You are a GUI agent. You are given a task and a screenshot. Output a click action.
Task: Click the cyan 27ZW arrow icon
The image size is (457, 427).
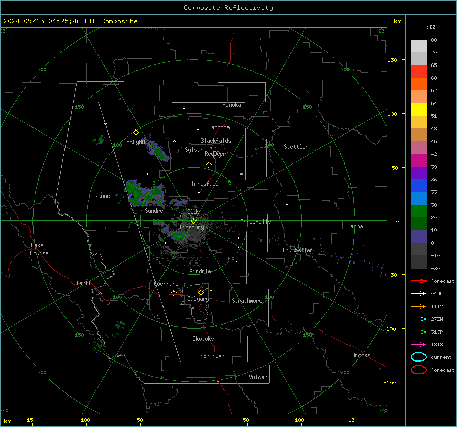pos(418,319)
